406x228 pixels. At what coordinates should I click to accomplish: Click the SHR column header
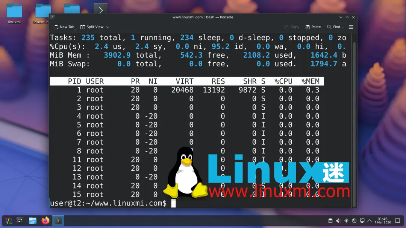[x=250, y=81]
